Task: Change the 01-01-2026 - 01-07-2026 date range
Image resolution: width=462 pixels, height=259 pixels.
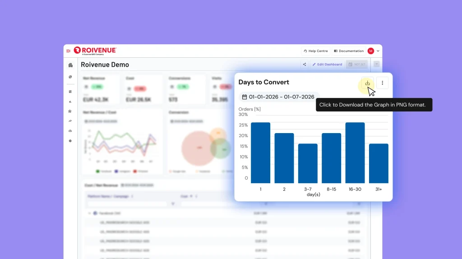Action: pos(278,97)
